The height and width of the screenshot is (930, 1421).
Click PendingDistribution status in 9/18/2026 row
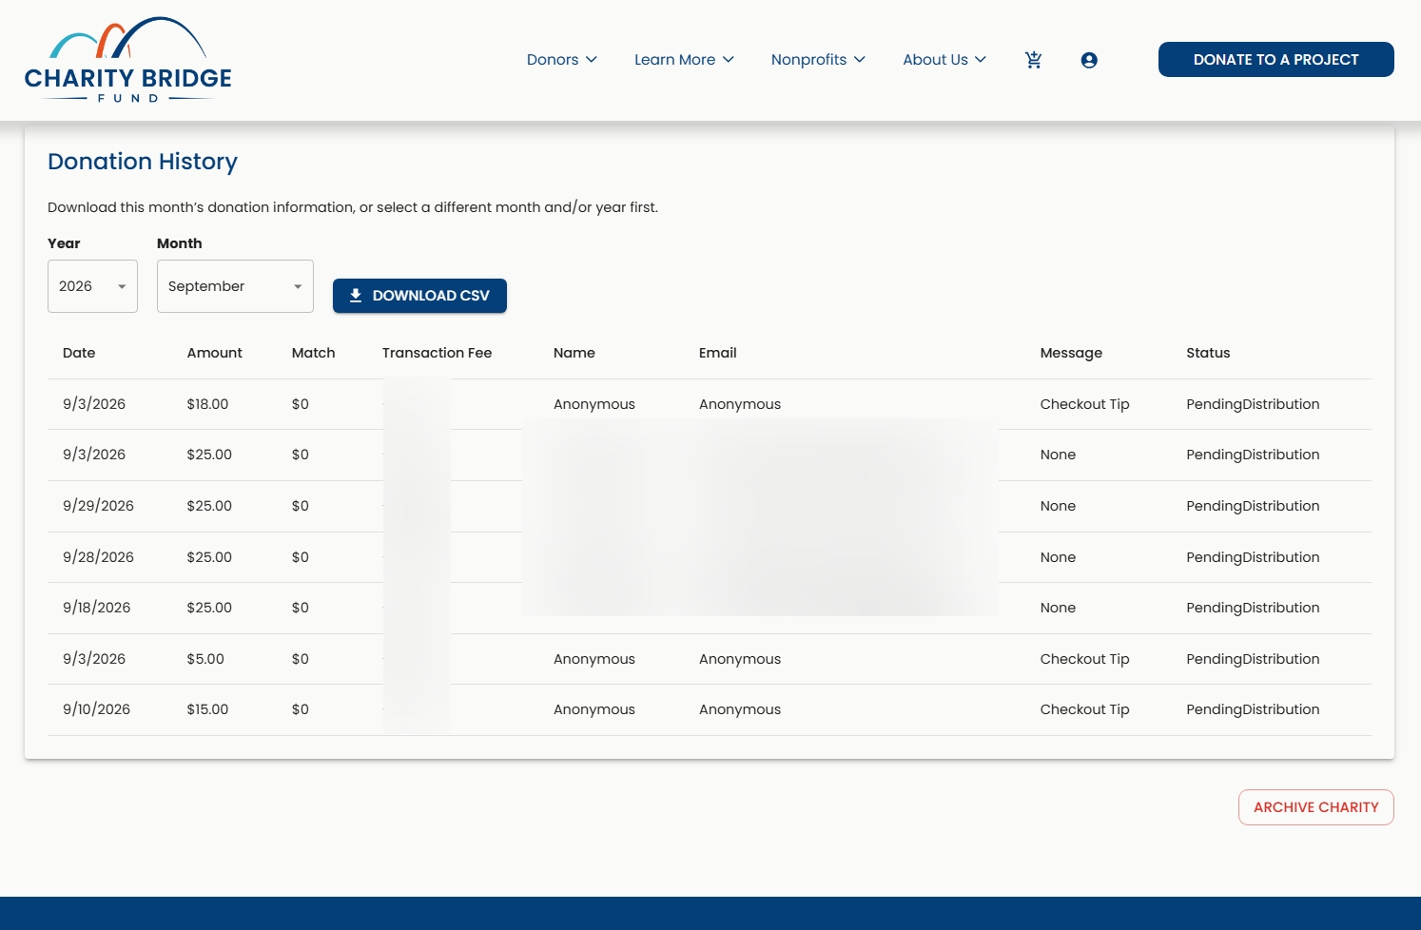tap(1253, 608)
